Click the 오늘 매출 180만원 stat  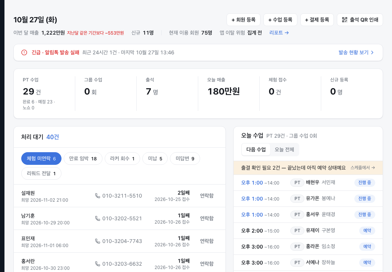[229, 93]
